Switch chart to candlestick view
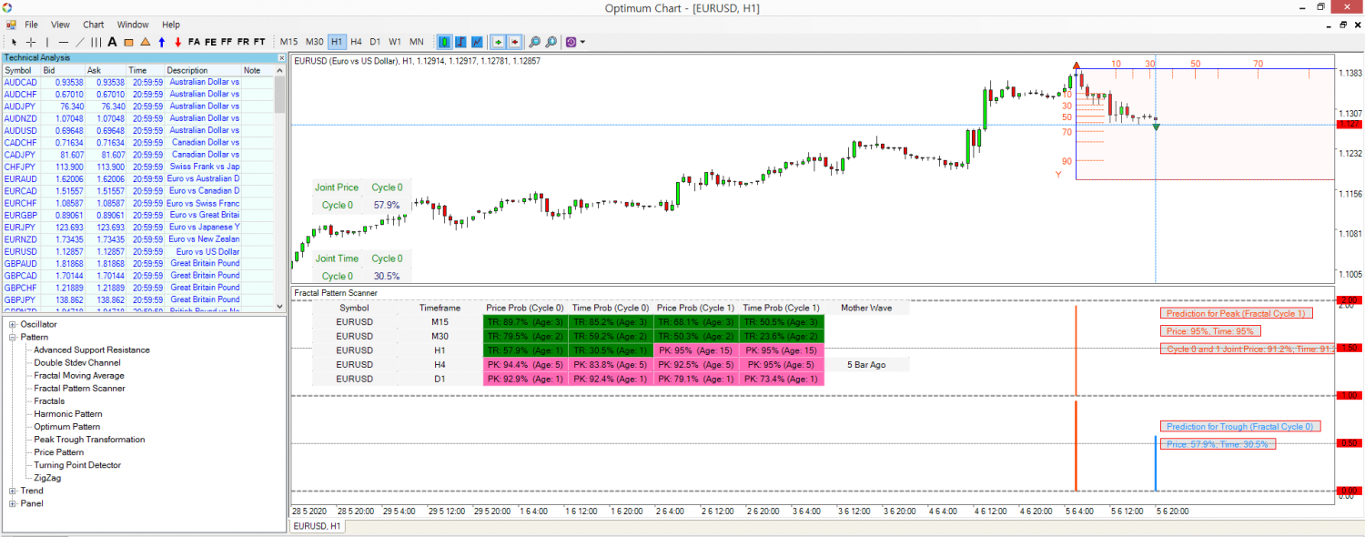The height and width of the screenshot is (537, 1365). pyautogui.click(x=444, y=41)
